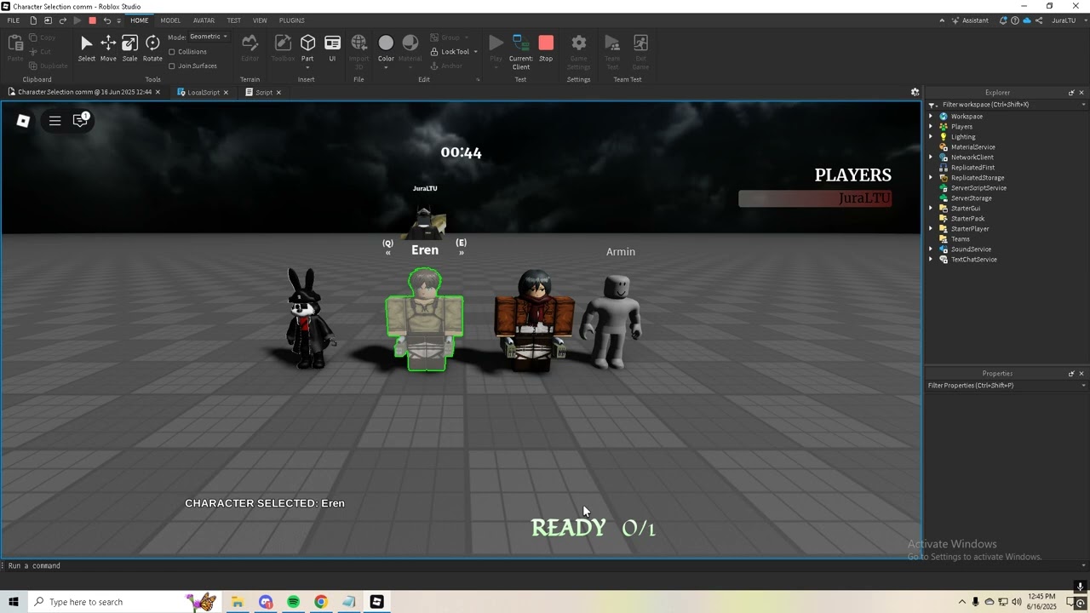This screenshot has width=1090, height=613.
Task: Click the READY button in game
Action: coord(568,528)
